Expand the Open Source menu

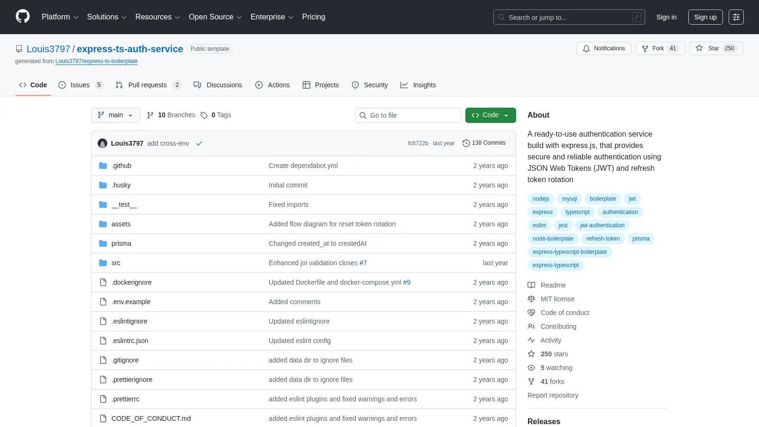215,17
